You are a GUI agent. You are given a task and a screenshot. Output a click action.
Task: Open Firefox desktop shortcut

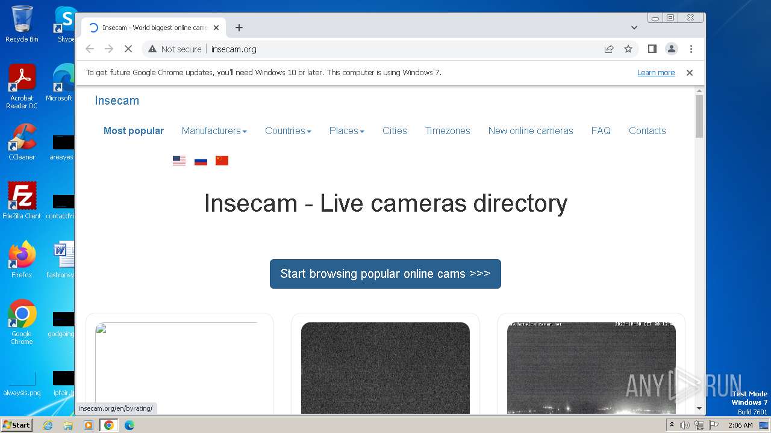click(x=22, y=259)
